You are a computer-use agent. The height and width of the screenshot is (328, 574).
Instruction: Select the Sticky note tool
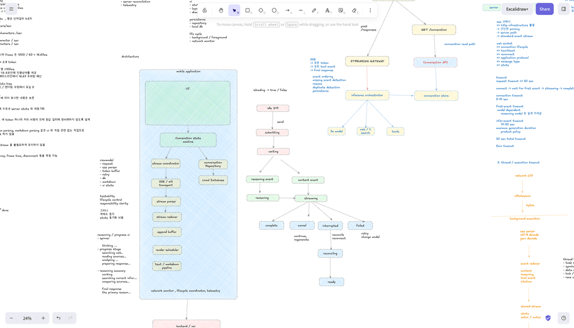341,10
